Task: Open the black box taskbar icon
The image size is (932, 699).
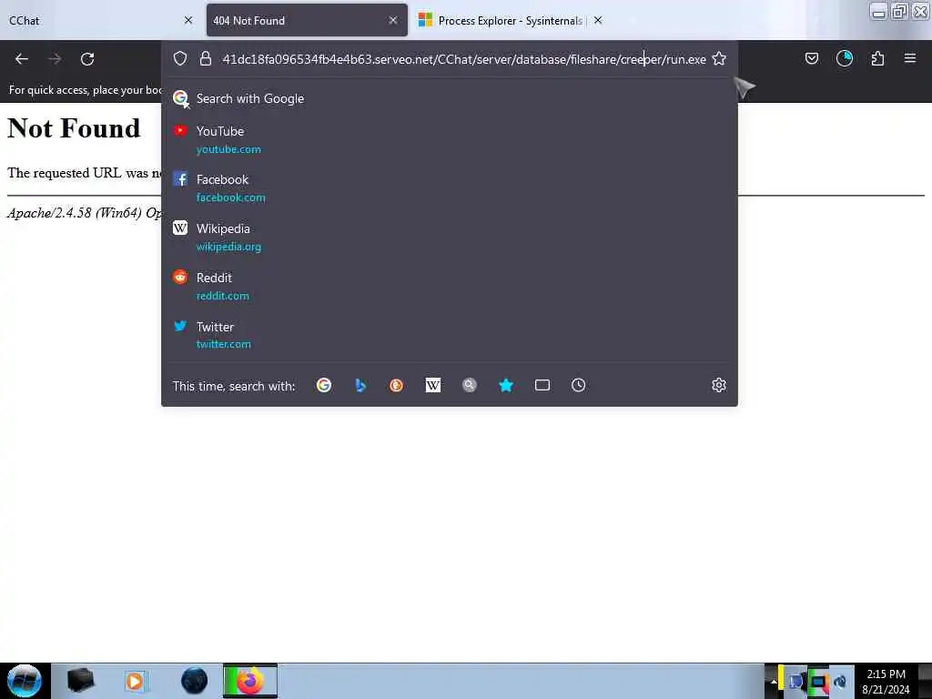Action: [x=81, y=681]
